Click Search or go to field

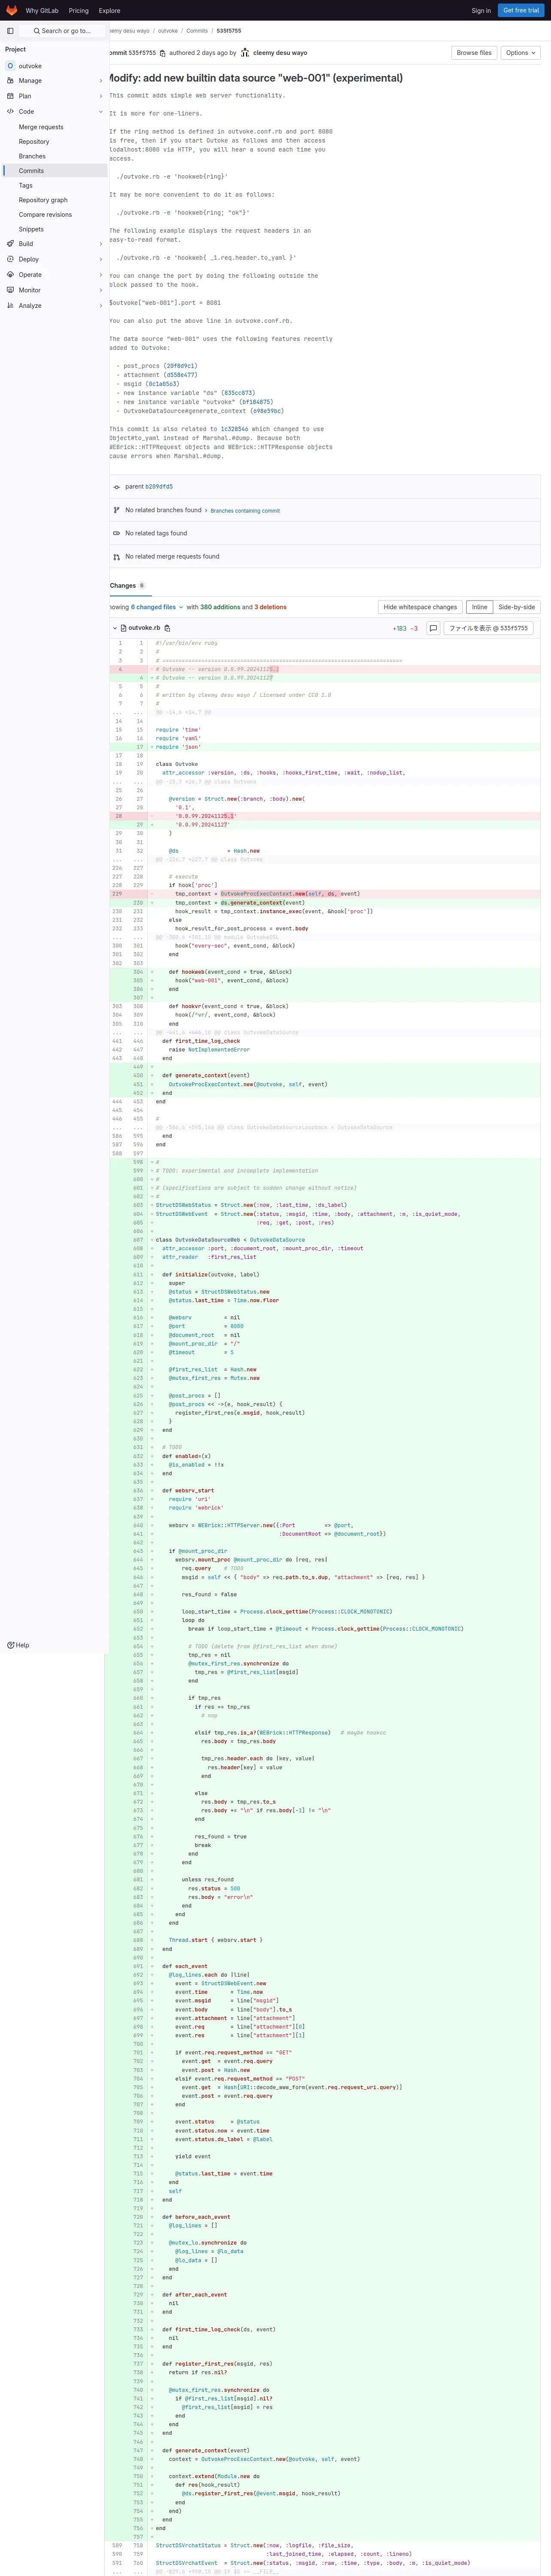62,31
